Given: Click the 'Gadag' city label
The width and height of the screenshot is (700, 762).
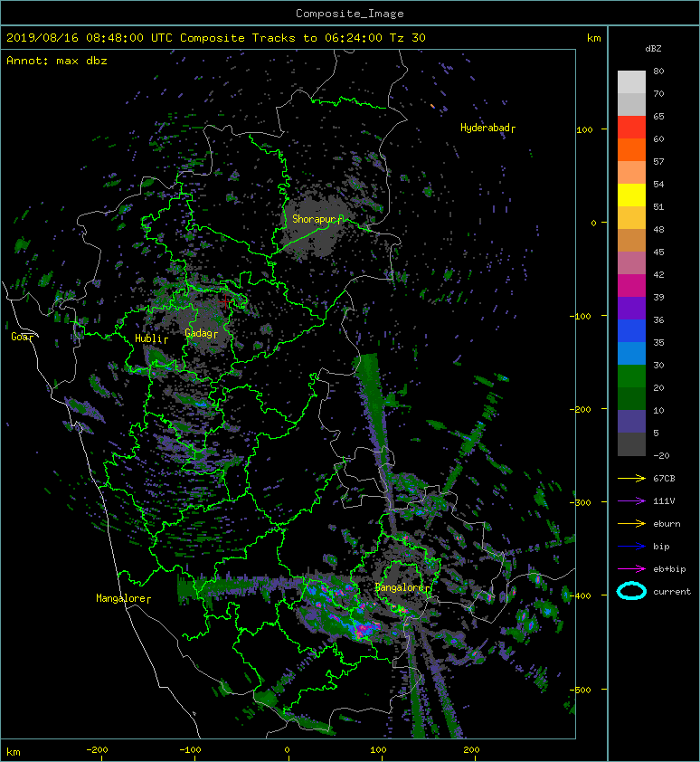Looking at the screenshot, I should tap(198, 333).
